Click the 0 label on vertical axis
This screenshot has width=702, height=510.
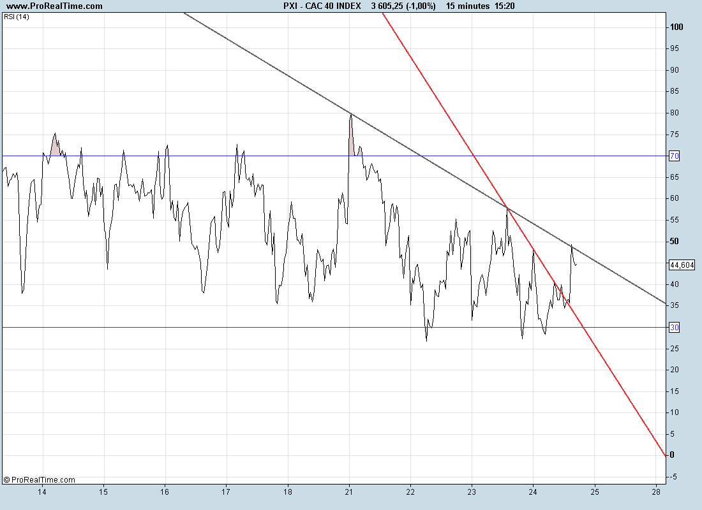(x=671, y=455)
